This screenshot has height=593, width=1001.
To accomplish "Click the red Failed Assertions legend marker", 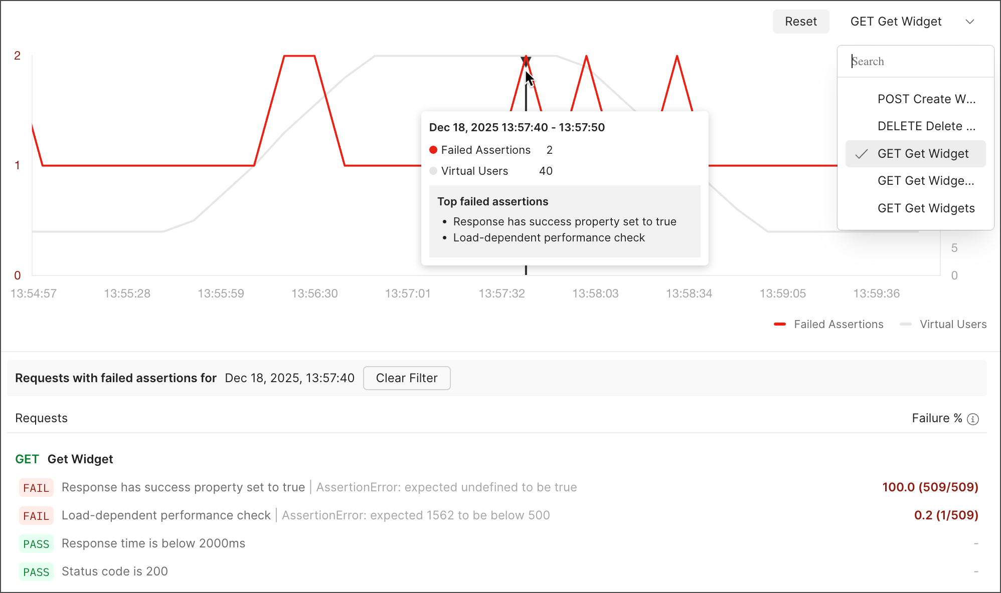I will pos(780,324).
